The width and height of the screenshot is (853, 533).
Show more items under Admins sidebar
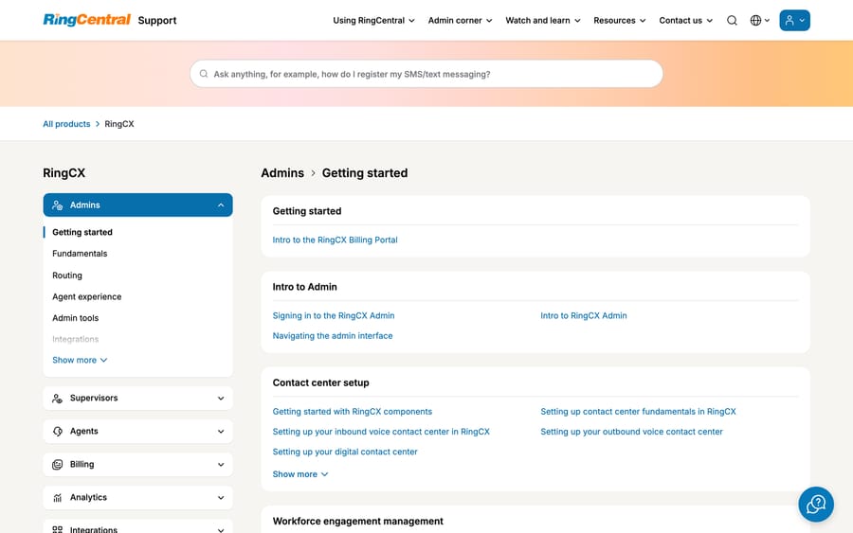tap(80, 360)
